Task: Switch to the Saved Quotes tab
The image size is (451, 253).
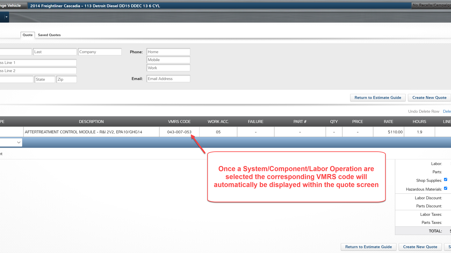Action: pyautogui.click(x=49, y=35)
